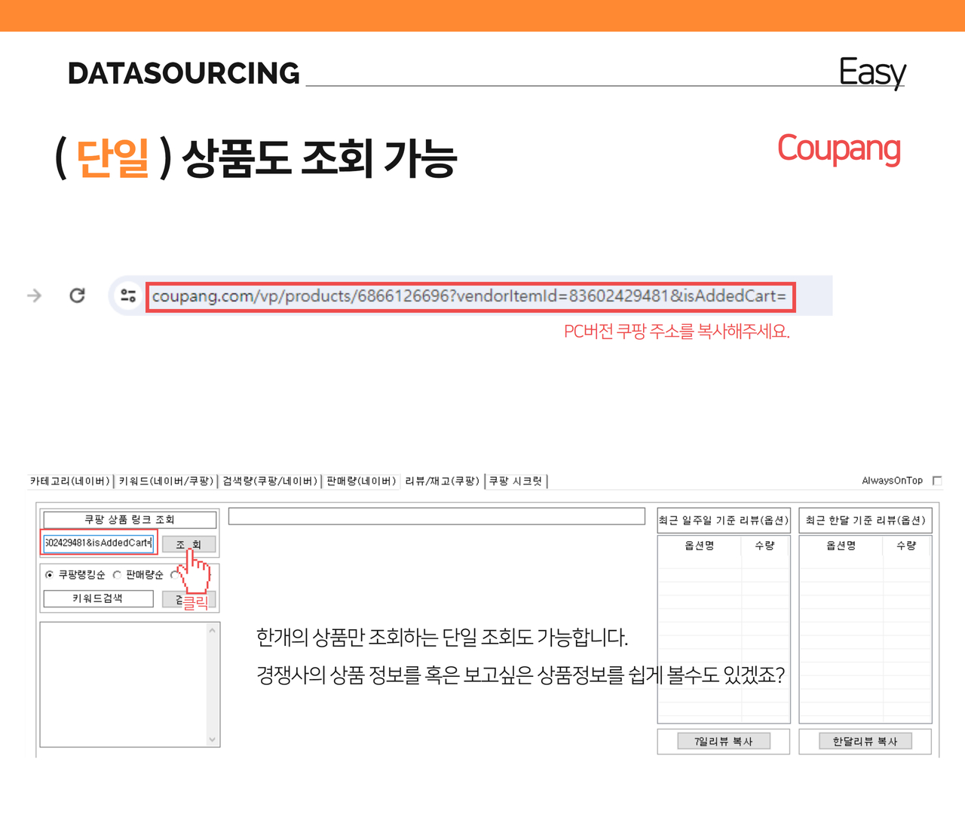Click the search button beside 키워드검색
965x829 pixels.
(x=189, y=600)
